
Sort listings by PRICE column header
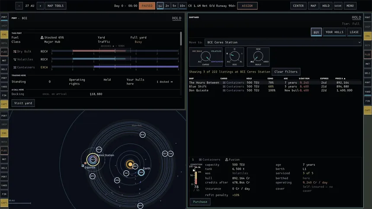coord(340,79)
